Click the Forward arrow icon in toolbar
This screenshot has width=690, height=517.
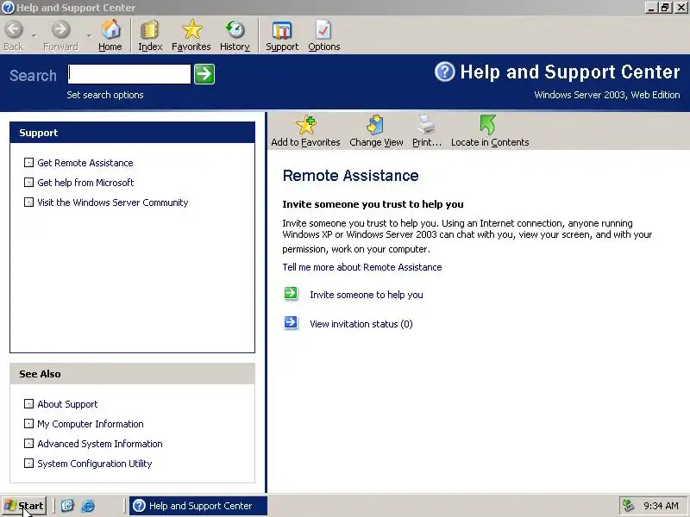60,30
